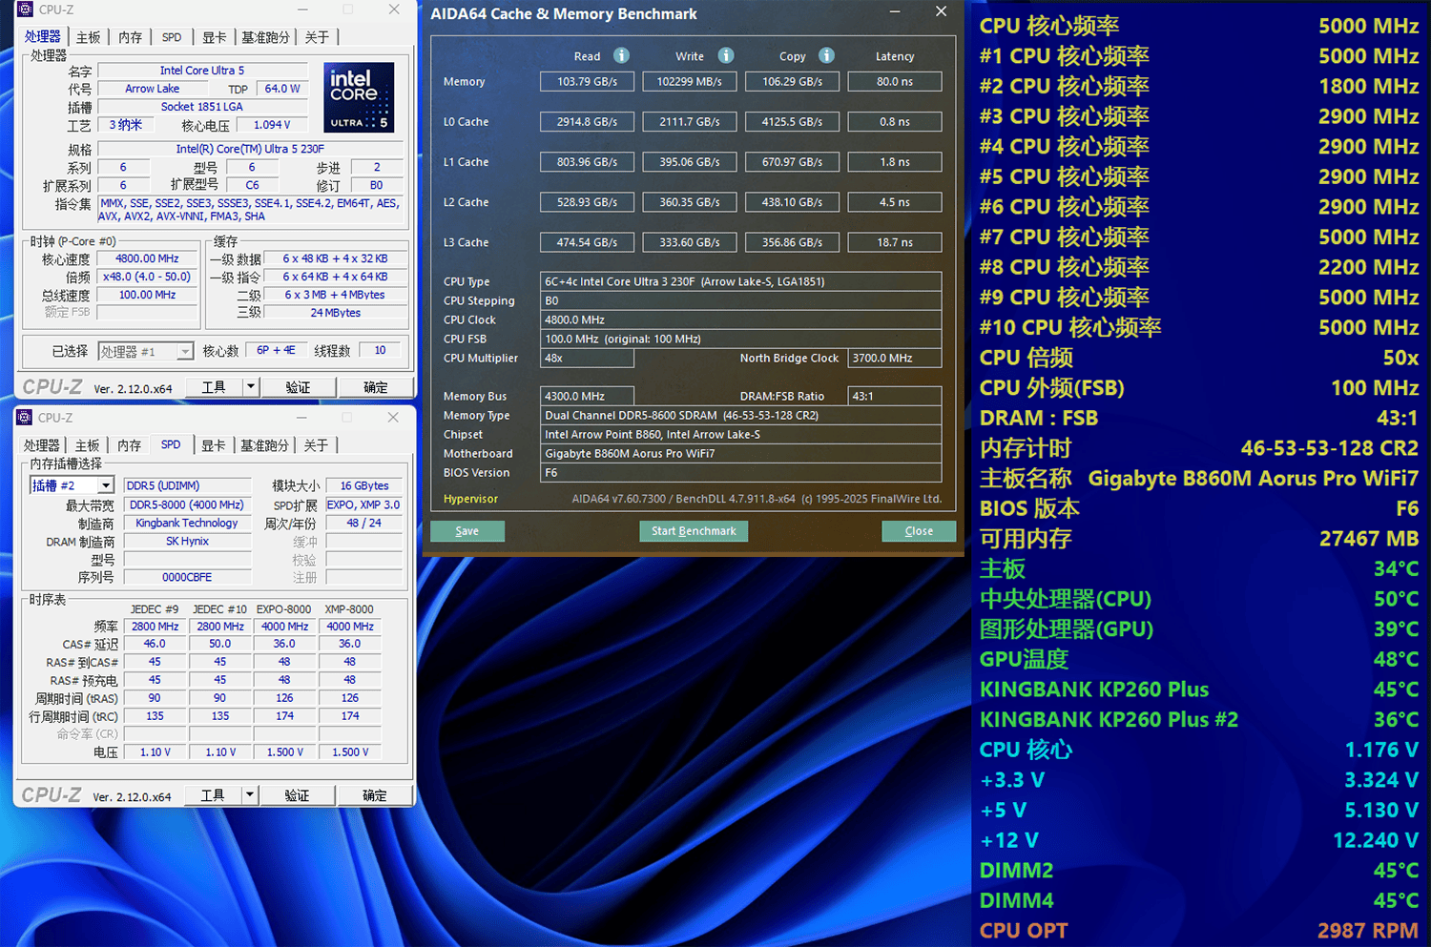The image size is (1431, 947).
Task: Click the Copy info icon in AIDA64
Action: tap(827, 55)
